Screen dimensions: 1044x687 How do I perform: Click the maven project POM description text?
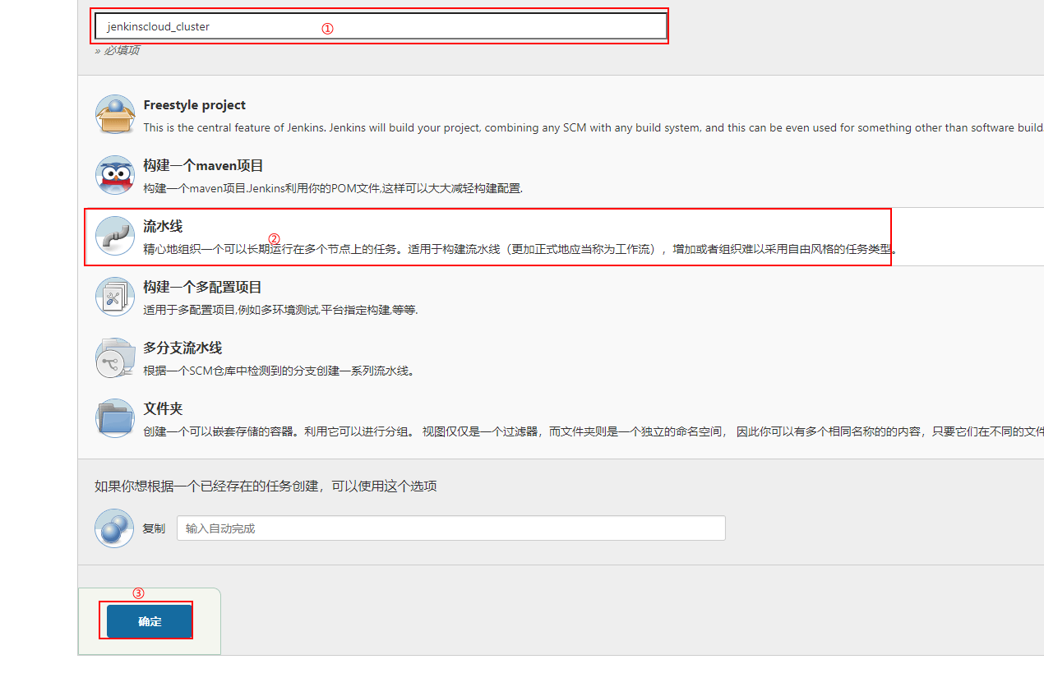(x=333, y=188)
